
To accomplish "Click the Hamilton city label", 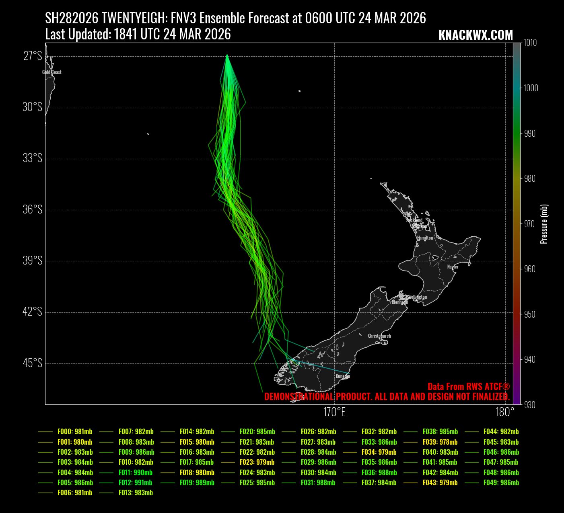I will pos(425,238).
